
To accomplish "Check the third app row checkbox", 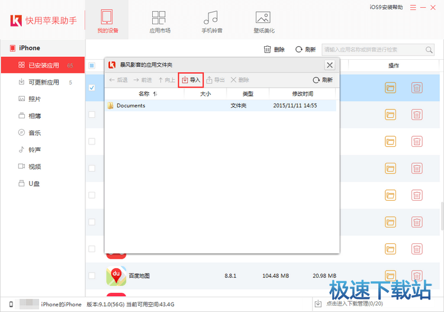I will click(x=92, y=141).
